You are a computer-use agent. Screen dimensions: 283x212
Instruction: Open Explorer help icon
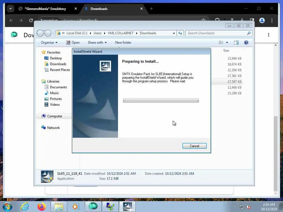coord(246,43)
